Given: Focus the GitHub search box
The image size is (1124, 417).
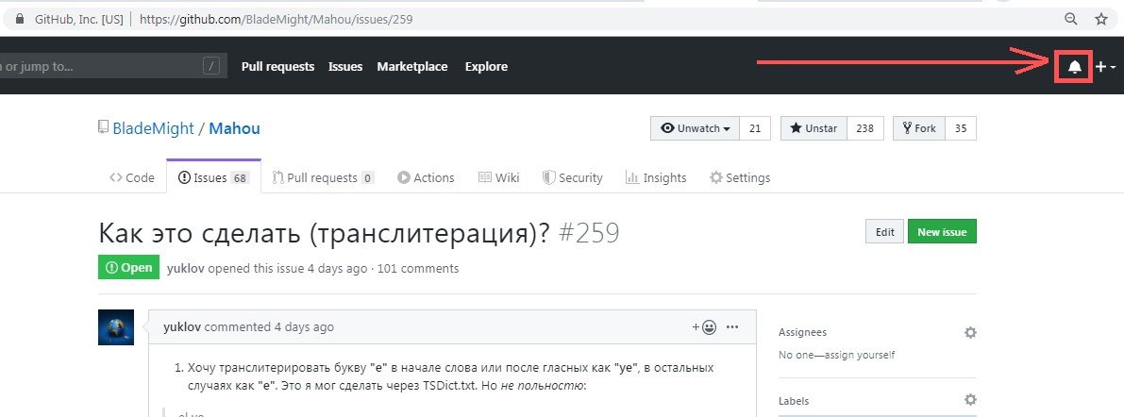Looking at the screenshot, I should point(113,67).
